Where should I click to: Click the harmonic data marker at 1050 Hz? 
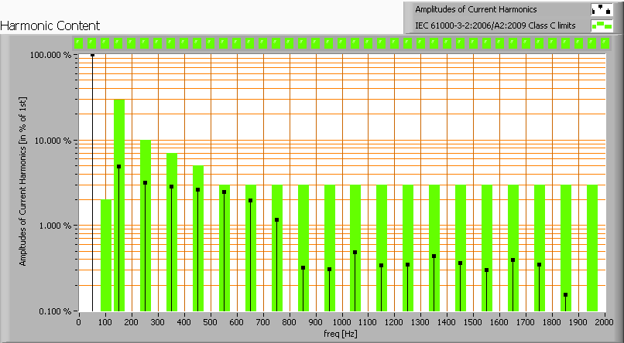(355, 253)
